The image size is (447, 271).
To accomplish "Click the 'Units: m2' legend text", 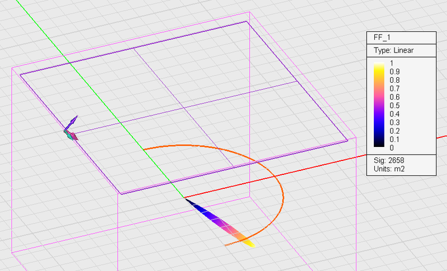I will point(389,169).
